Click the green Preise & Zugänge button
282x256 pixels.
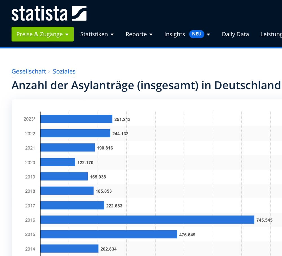point(42,34)
